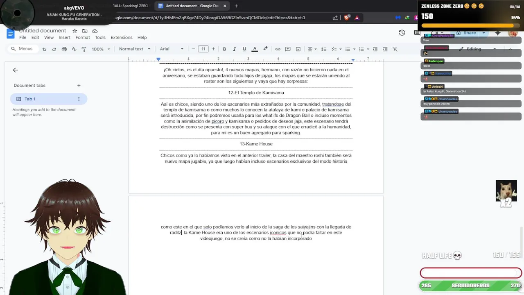Decrease indent of the paragraph

click(x=375, y=49)
